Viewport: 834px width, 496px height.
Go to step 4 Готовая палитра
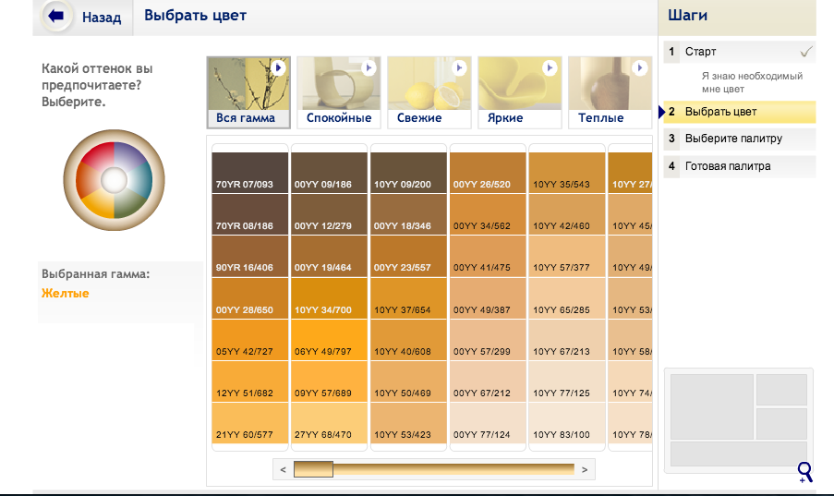[728, 166]
